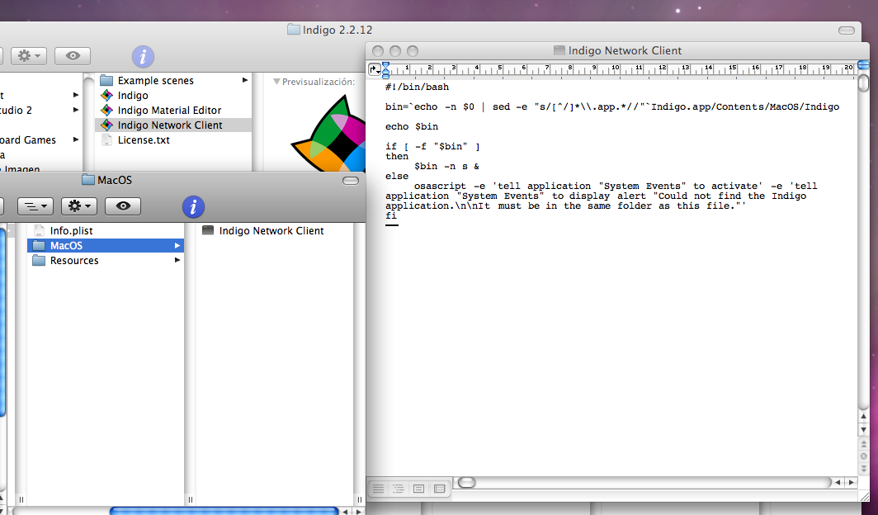Click 'echo $bin' line in script
The height and width of the screenshot is (515, 878).
(x=412, y=126)
